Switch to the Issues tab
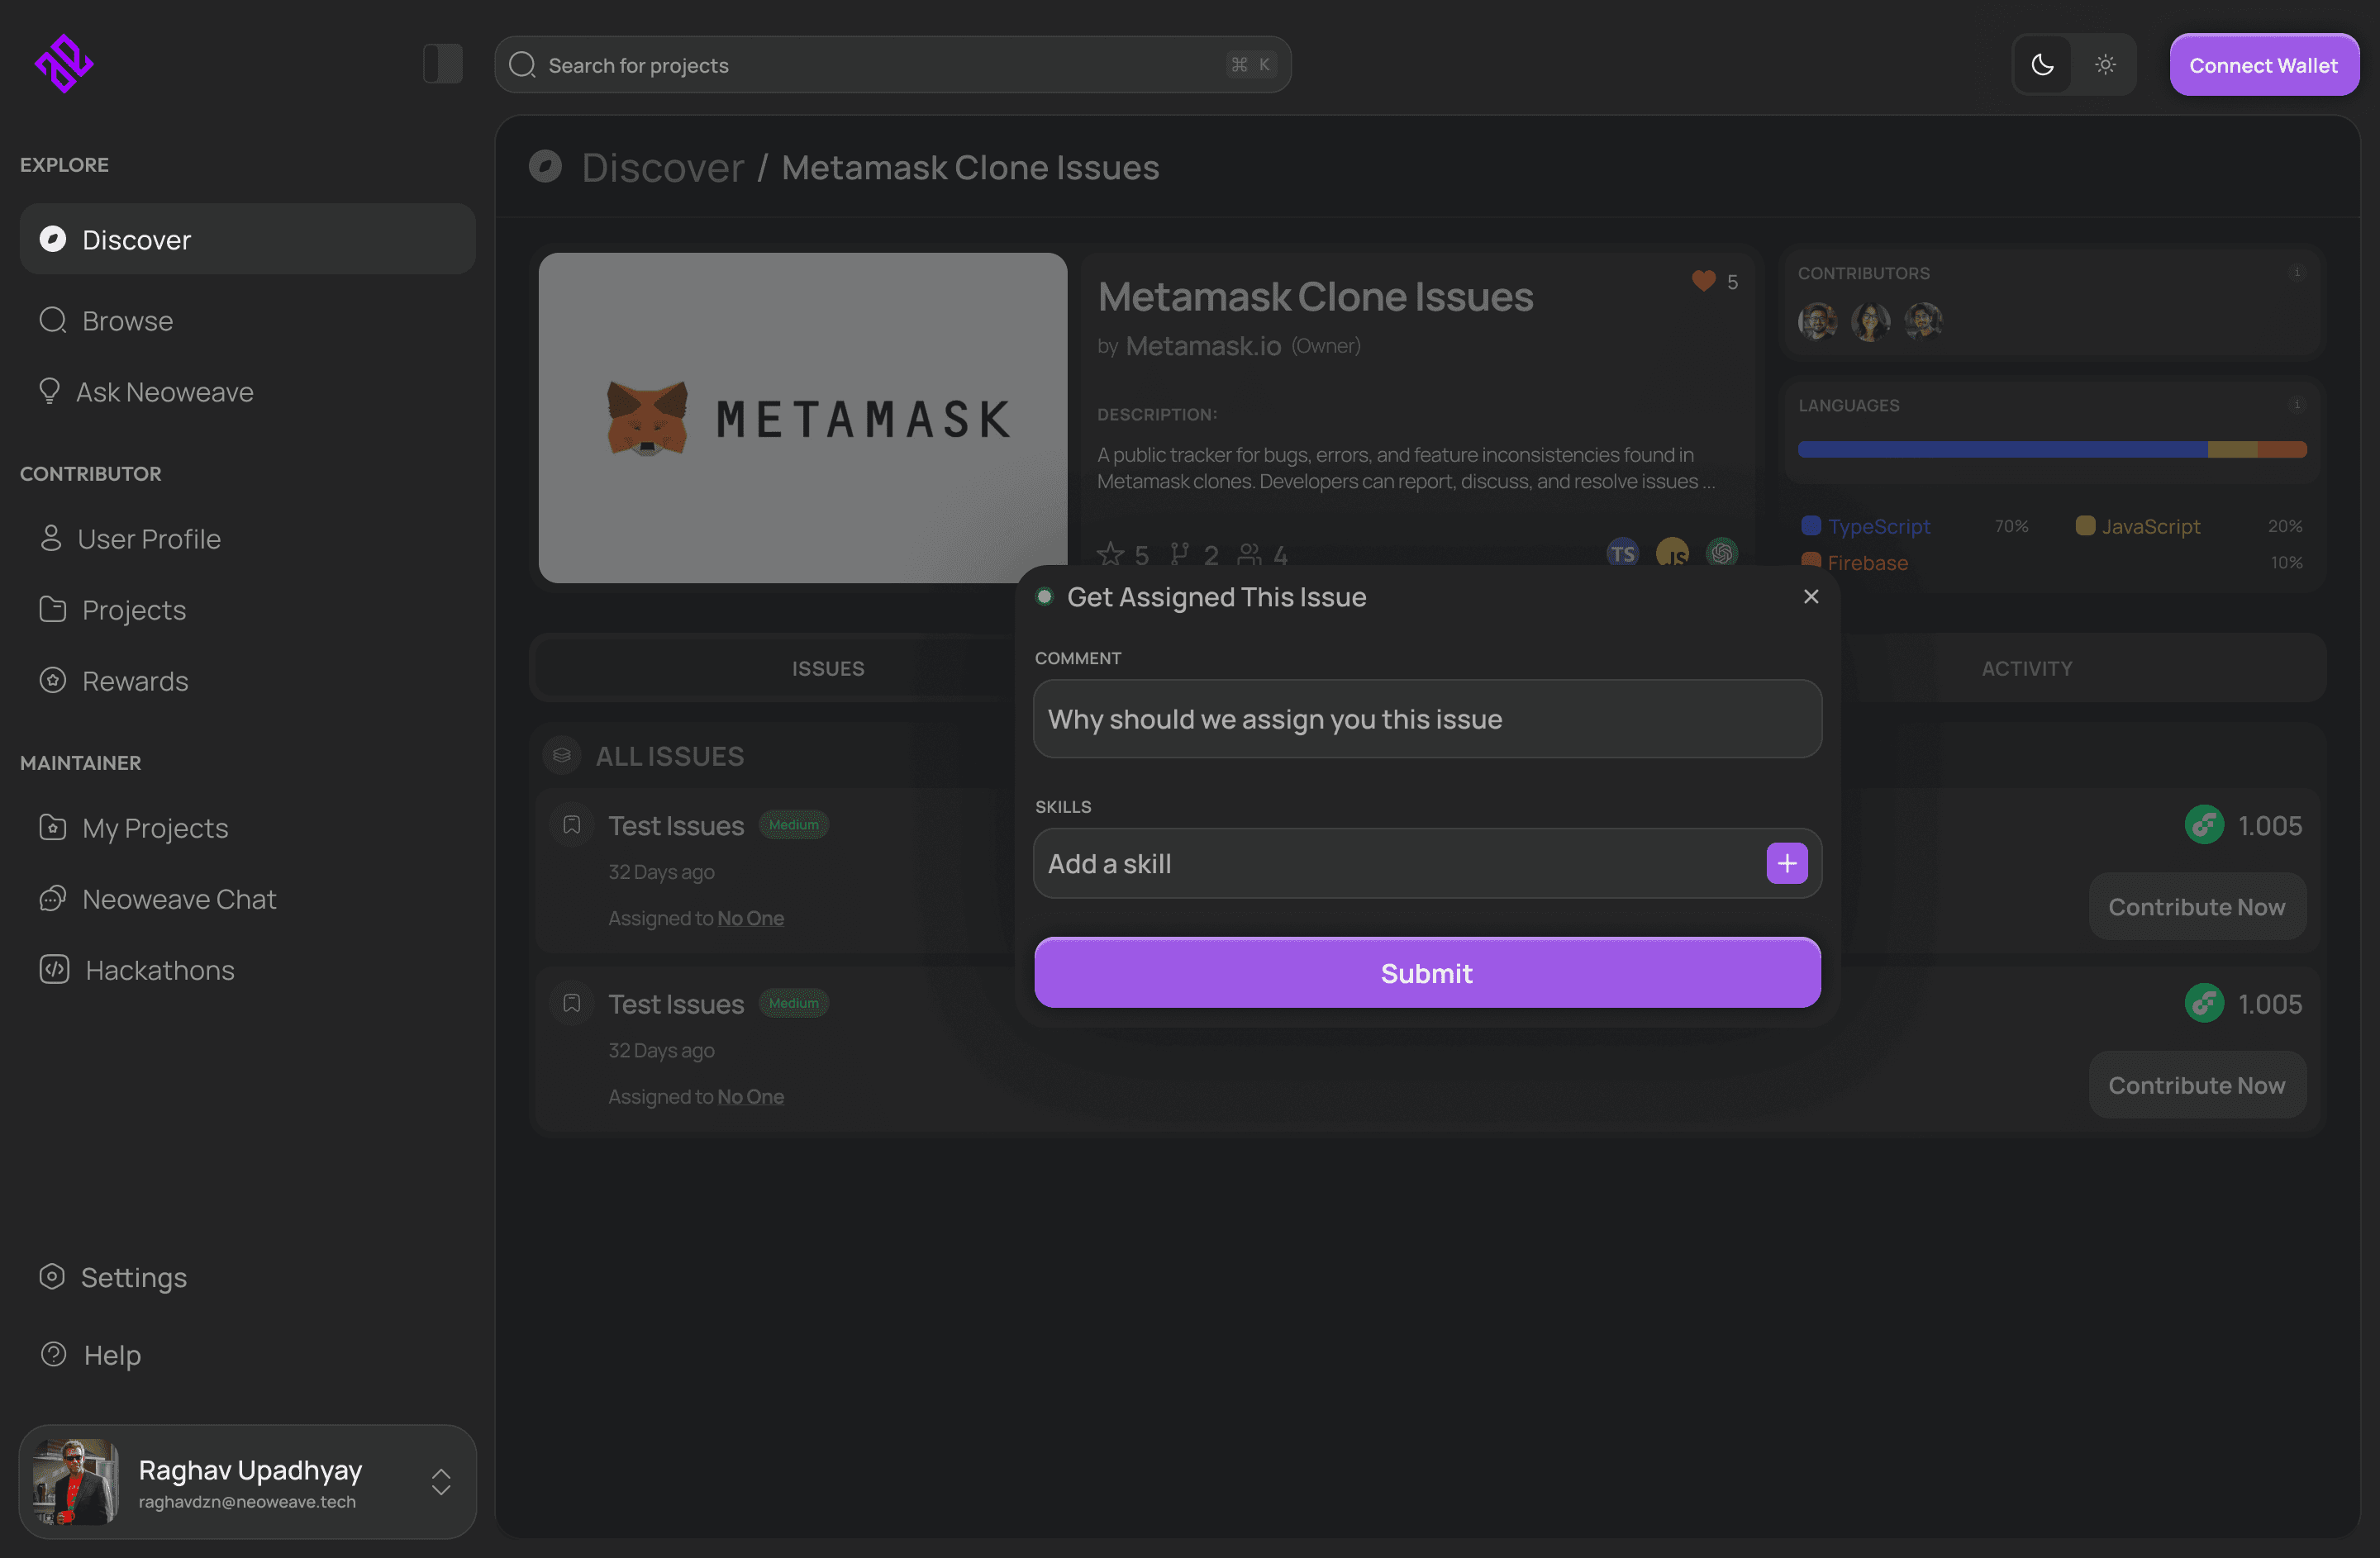 (828, 667)
